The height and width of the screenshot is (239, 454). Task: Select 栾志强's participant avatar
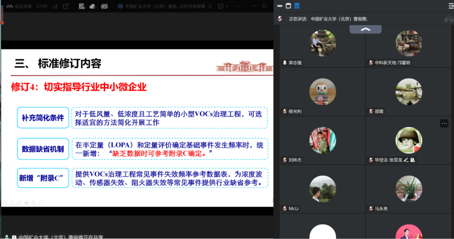tap(322, 43)
